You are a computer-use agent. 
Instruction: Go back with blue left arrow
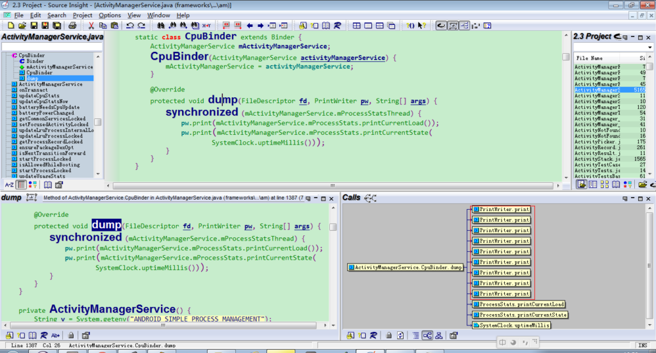click(250, 26)
